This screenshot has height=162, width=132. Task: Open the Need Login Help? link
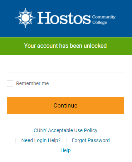[x=41, y=140]
